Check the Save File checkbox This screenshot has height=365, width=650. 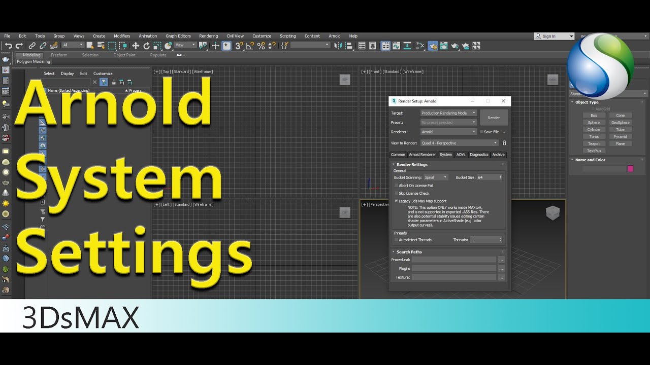coord(481,132)
